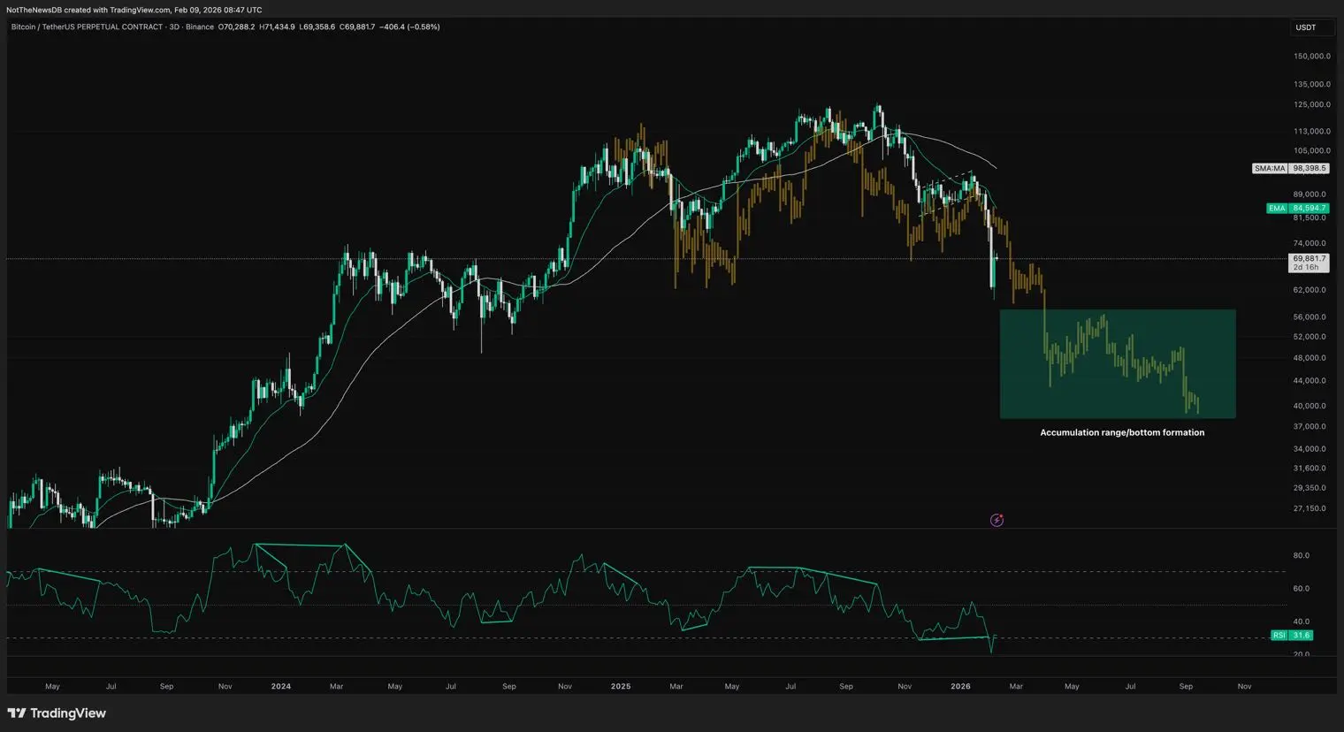Select the SMA:MA price label
Screen dimensions: 1344x732
tap(1290, 168)
